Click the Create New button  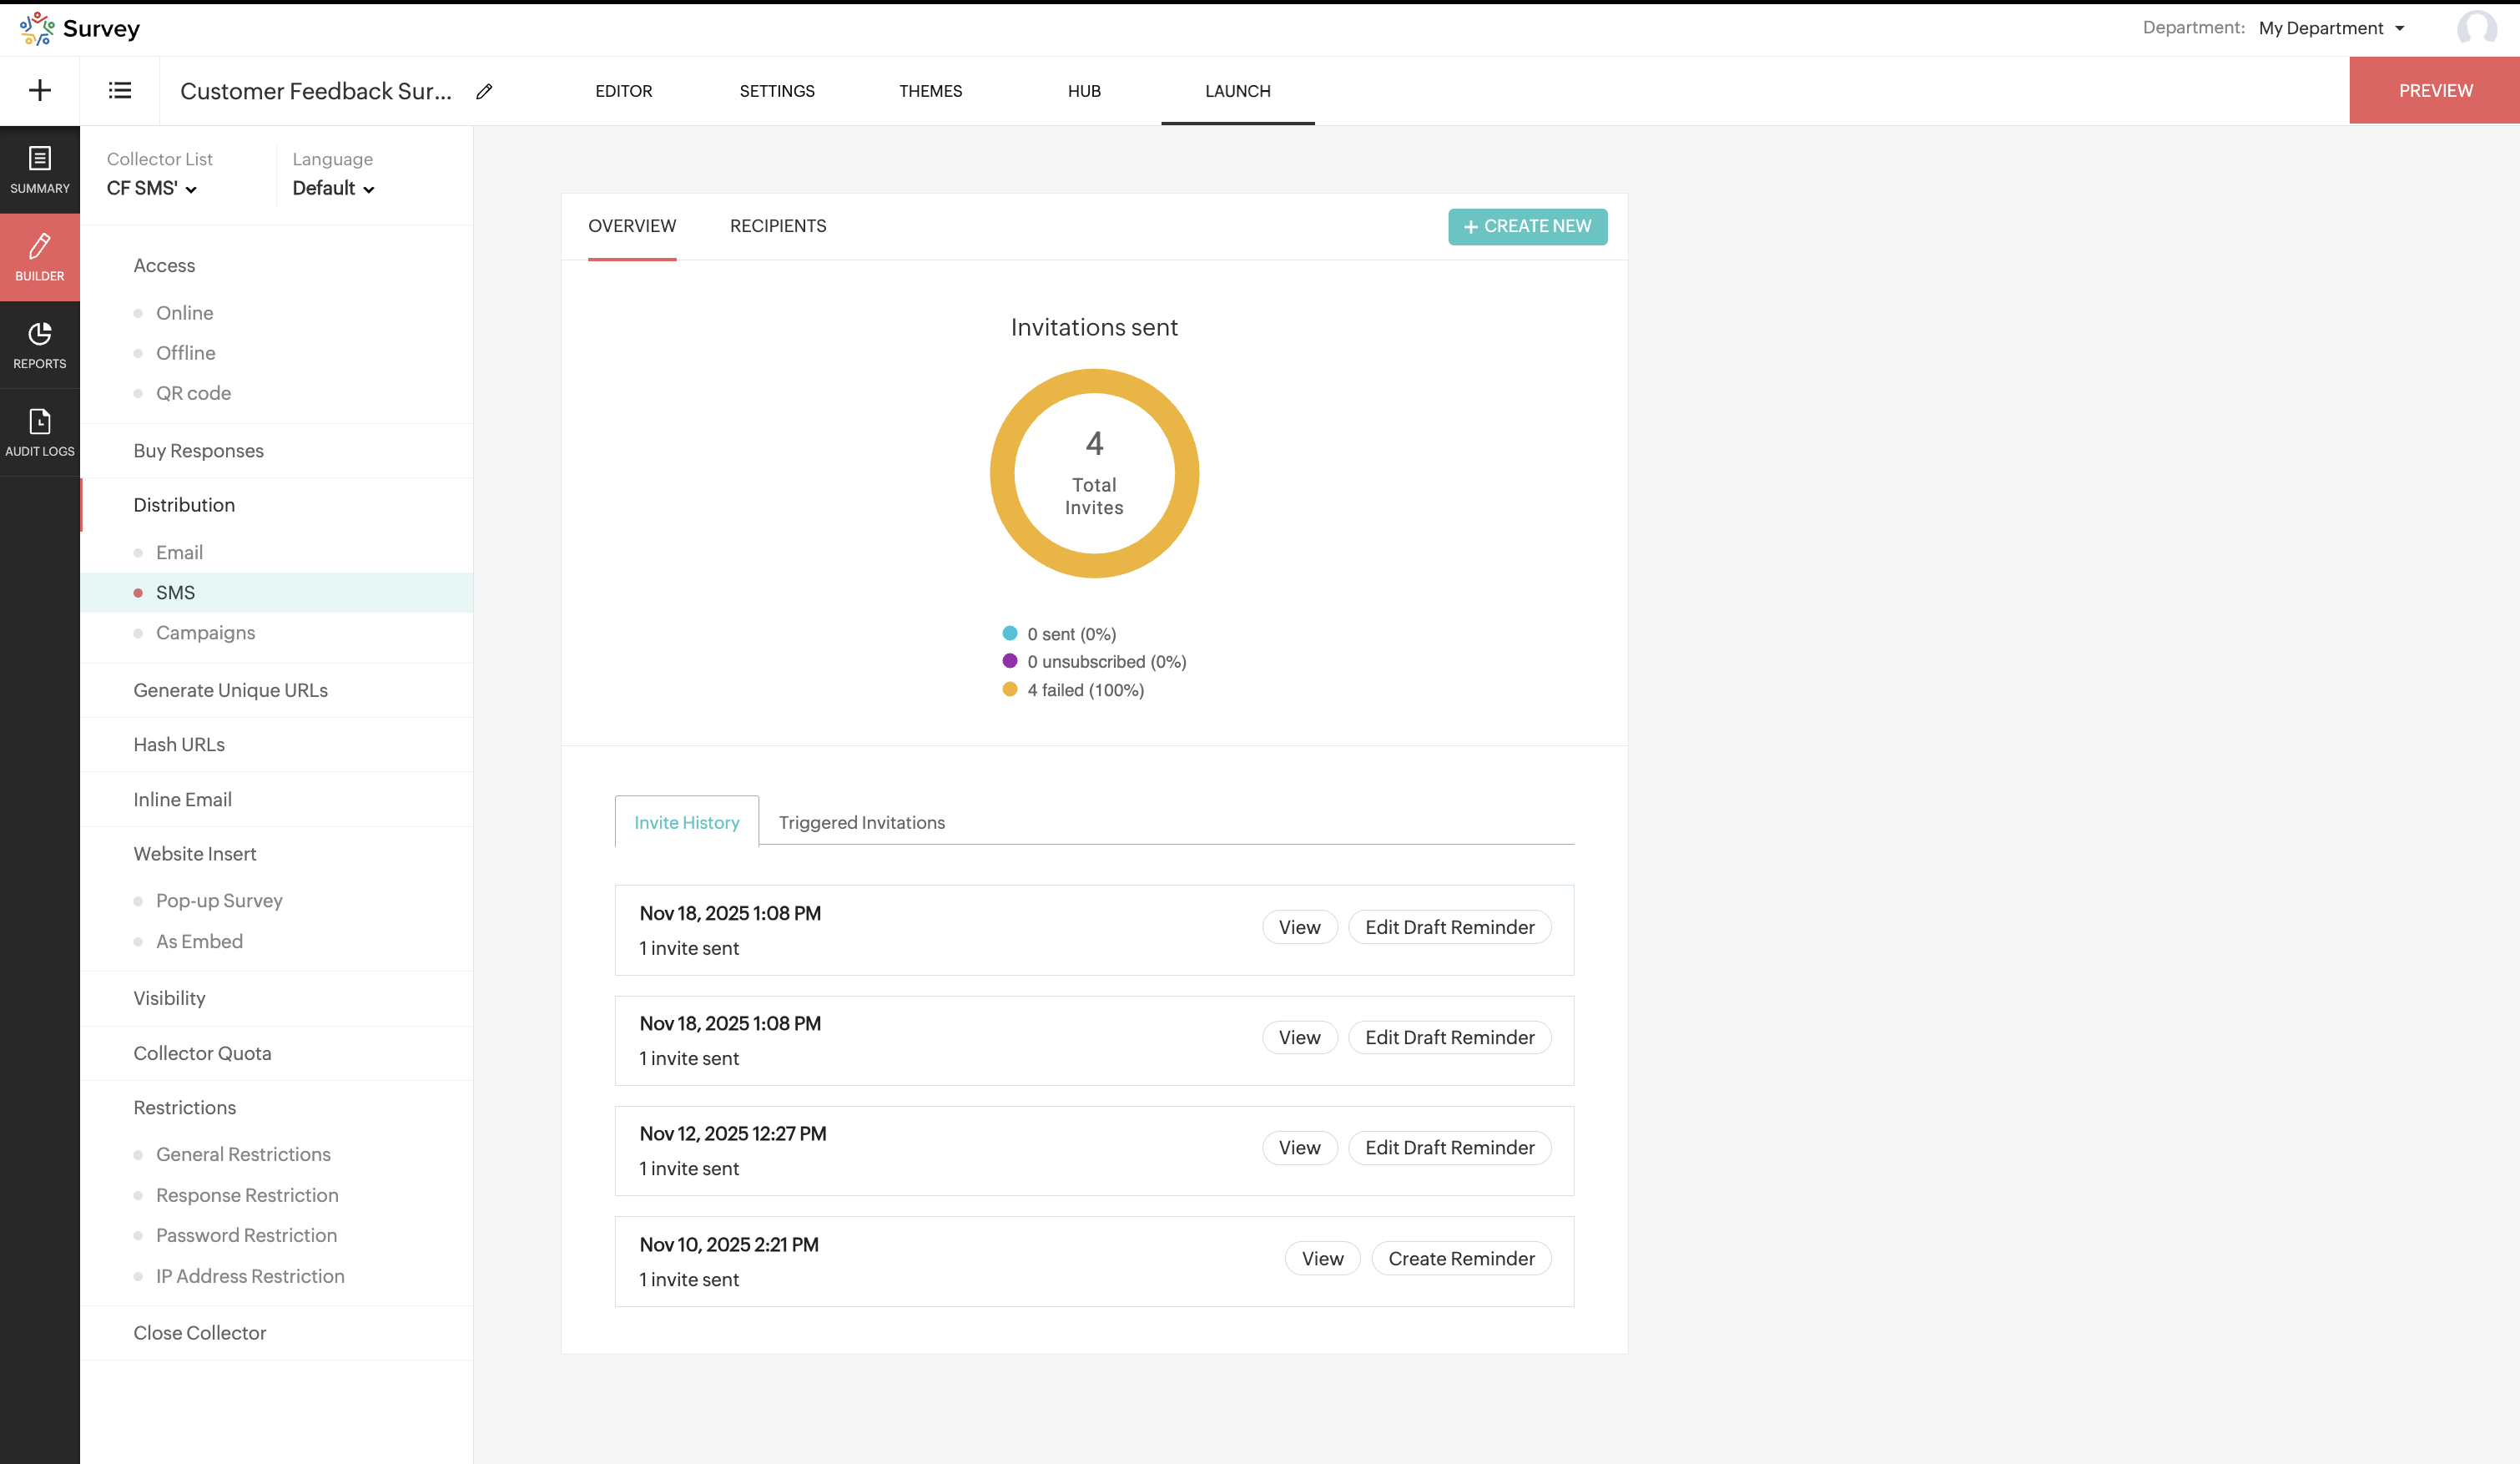1526,226
